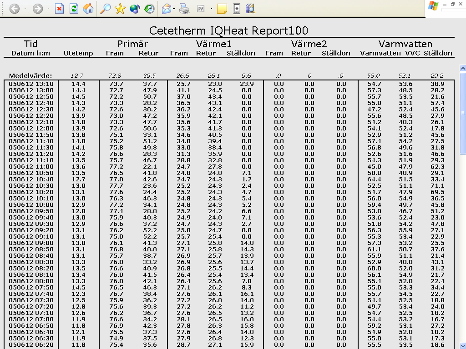Click the timestamp 050612 08:00
Screen dimensions: 466x349
pyautogui.click(x=31, y=281)
